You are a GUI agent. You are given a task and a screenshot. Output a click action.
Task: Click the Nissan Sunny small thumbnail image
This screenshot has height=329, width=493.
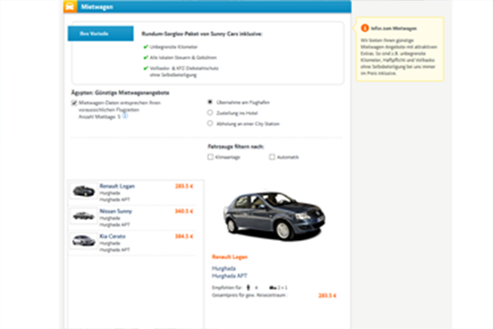point(84,216)
